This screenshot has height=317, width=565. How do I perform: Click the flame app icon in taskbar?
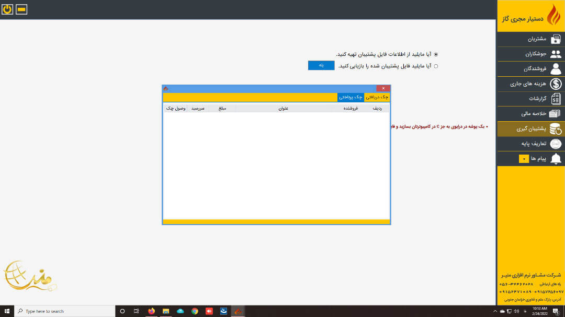[238, 311]
